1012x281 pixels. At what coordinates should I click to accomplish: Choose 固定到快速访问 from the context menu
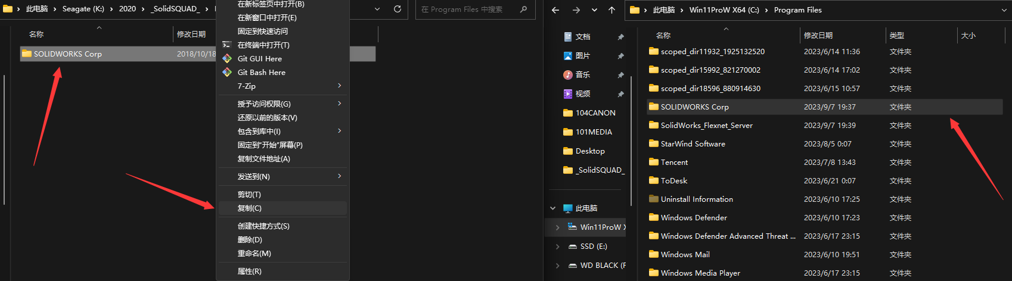point(283,31)
